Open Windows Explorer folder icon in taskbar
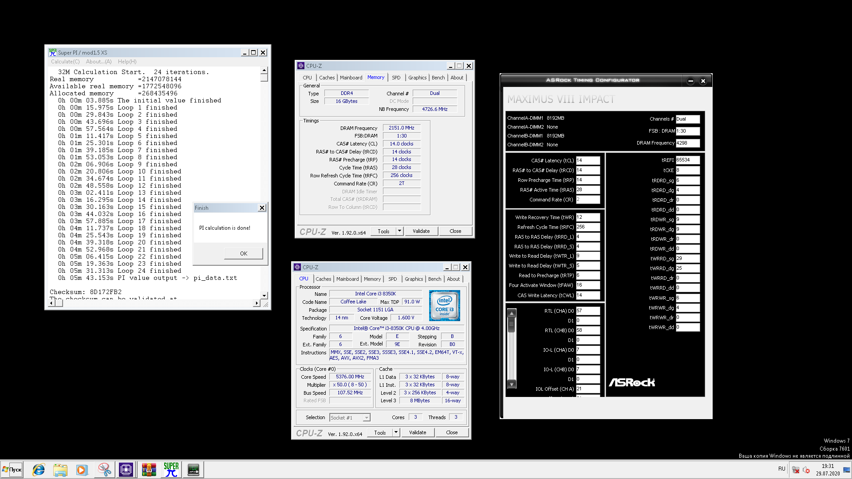Screen dimensions: 852x479 click(60, 470)
